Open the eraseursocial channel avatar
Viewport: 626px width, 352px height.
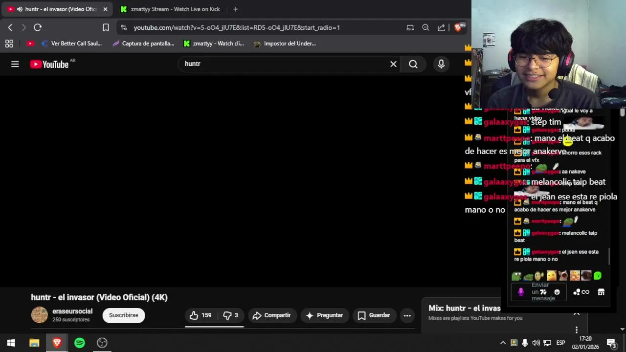[40, 315]
